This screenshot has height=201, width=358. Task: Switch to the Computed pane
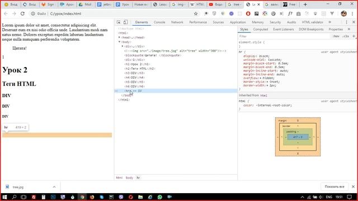tap(260, 29)
